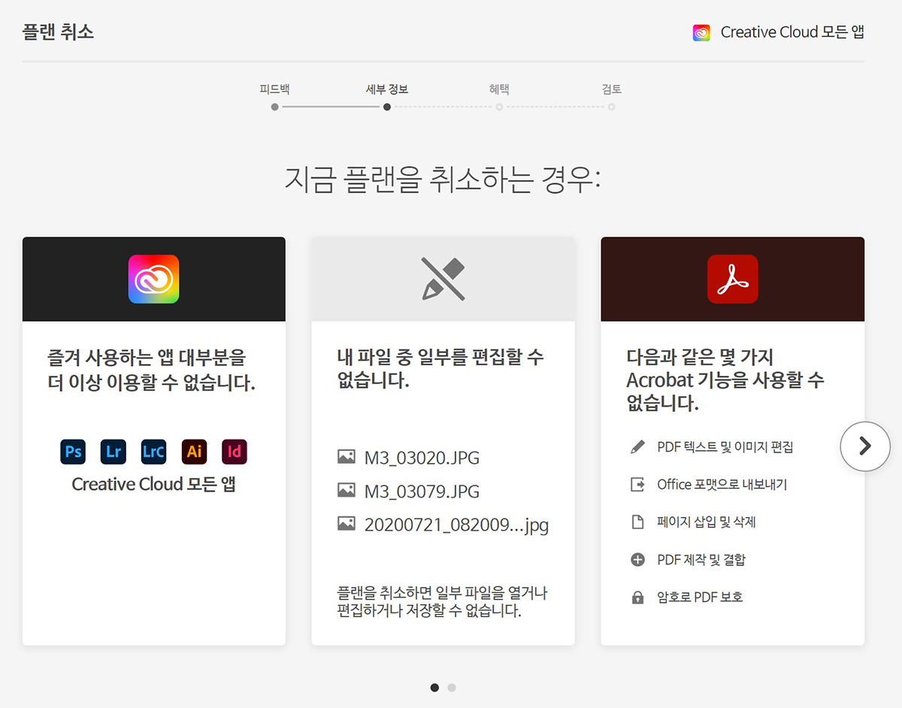Click PDF 텍스트 및 이미지 편집 text
Image resolution: width=902 pixels, height=708 pixels.
(725, 447)
